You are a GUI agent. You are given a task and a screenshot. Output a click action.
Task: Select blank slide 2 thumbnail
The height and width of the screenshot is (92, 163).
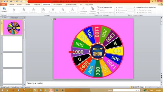point(13,44)
